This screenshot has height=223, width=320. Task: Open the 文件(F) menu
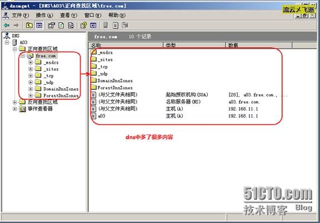tap(20, 16)
